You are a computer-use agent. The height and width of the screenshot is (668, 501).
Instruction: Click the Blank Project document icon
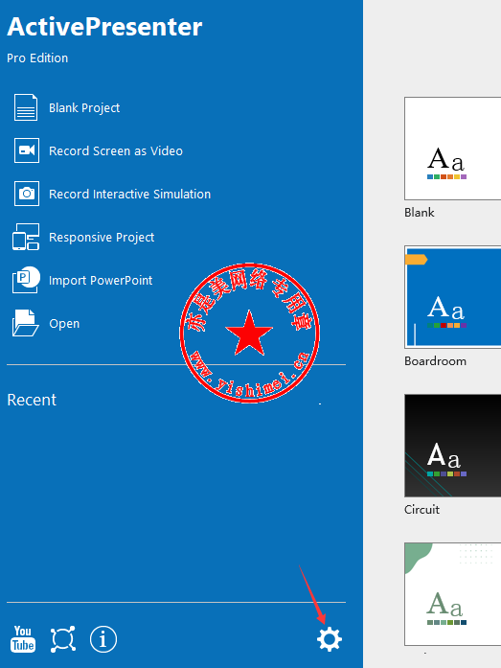click(x=26, y=107)
